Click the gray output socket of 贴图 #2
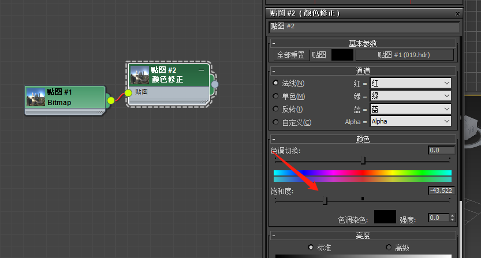The width and height of the screenshot is (481, 258). pyautogui.click(x=215, y=84)
